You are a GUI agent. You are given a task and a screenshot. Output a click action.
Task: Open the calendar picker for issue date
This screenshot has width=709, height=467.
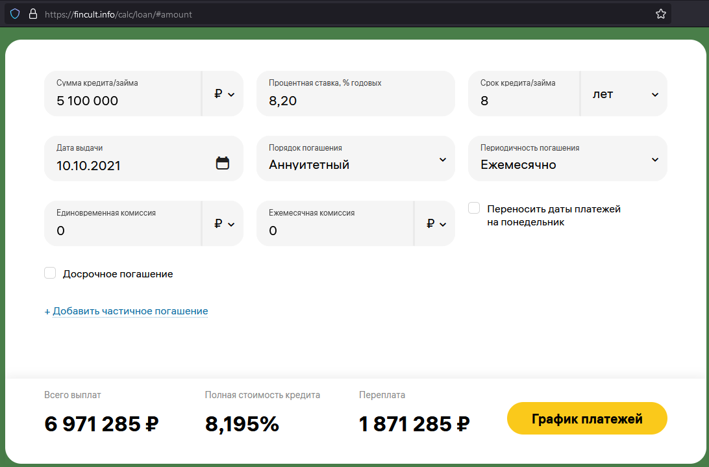click(223, 163)
